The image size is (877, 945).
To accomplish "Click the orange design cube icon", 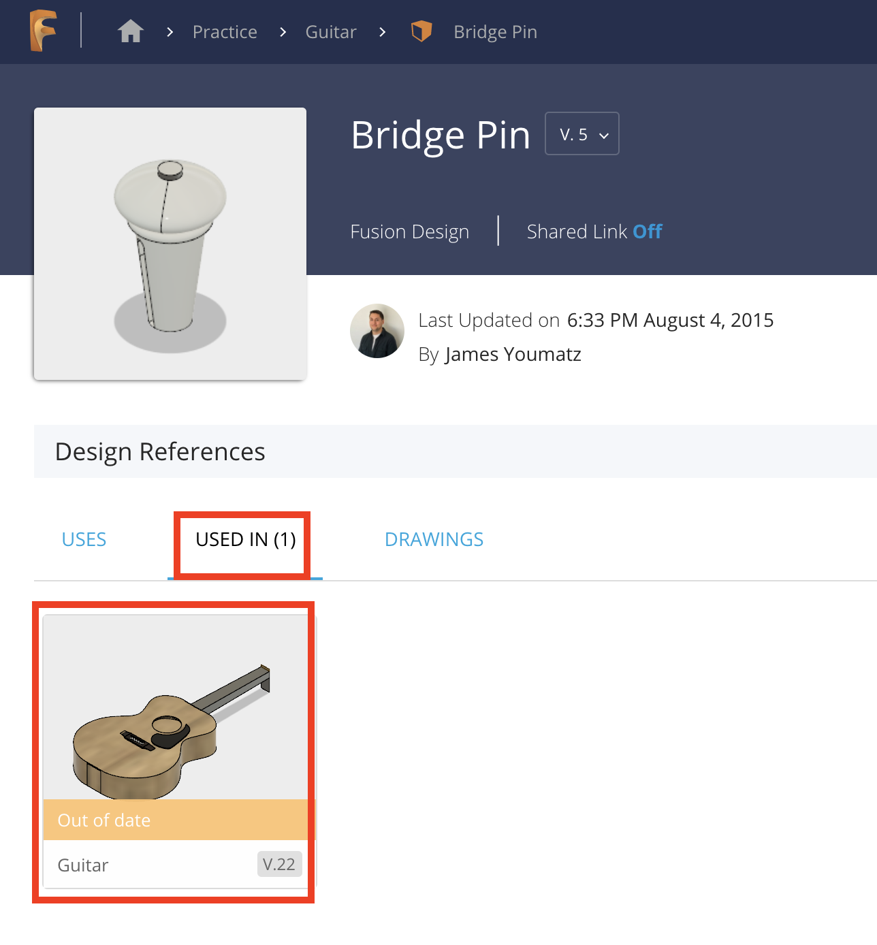I will (x=421, y=31).
